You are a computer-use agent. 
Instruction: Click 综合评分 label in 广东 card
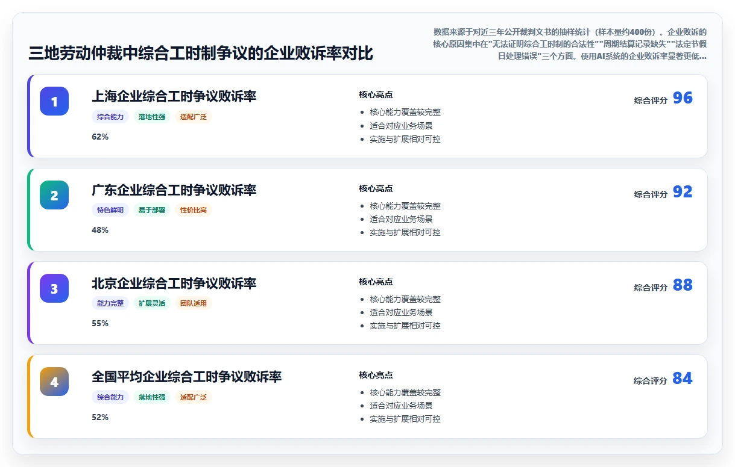click(x=651, y=194)
